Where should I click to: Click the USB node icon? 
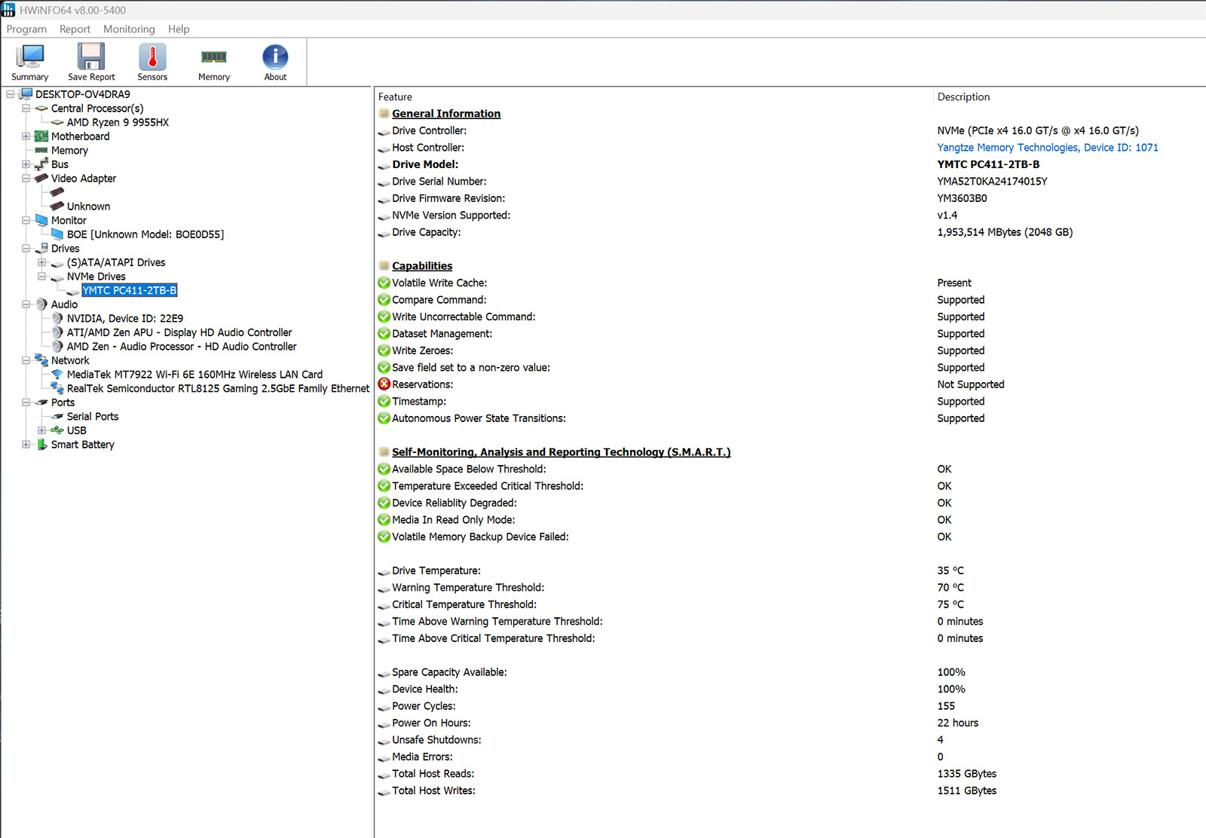click(57, 430)
